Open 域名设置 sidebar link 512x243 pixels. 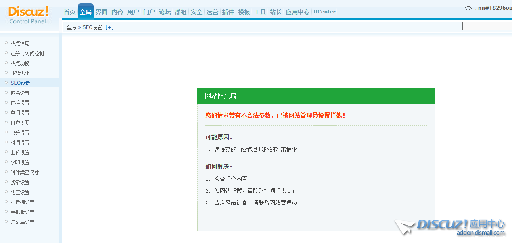[x=20, y=93]
